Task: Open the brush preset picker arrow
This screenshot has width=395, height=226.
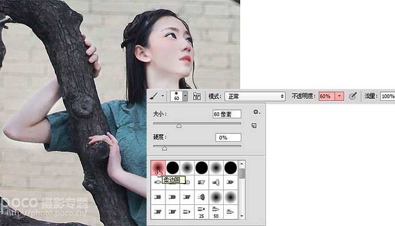Action: pos(185,96)
